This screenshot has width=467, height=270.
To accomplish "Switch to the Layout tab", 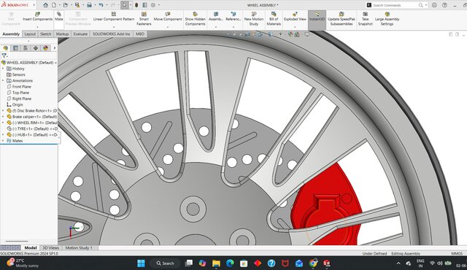I will coord(30,34).
